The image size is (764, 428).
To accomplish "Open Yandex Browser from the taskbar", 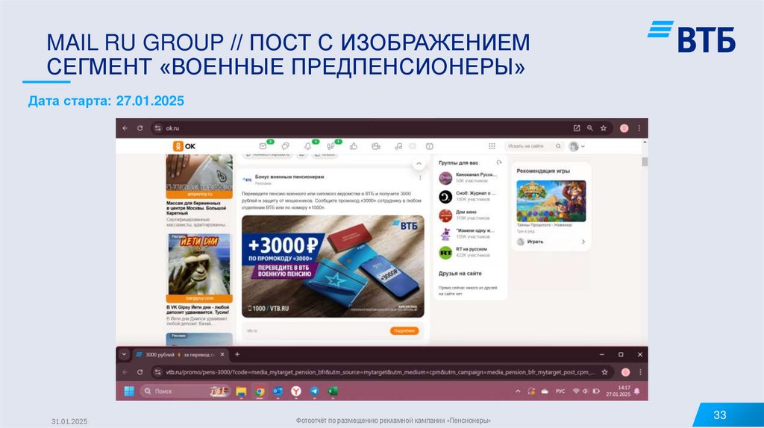I will (x=296, y=391).
